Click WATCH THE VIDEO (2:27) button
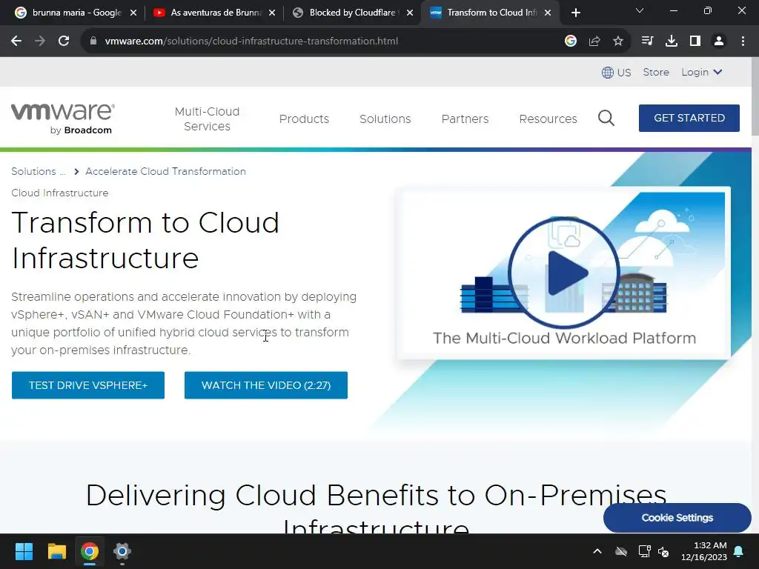Viewport: 759px width, 569px height. 266,385
